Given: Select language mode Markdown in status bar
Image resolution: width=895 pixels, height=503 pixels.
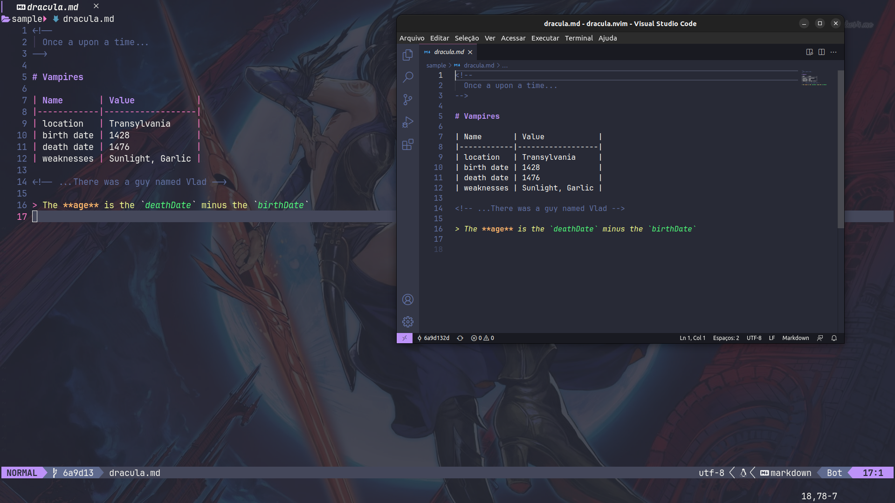Looking at the screenshot, I should click(x=795, y=338).
